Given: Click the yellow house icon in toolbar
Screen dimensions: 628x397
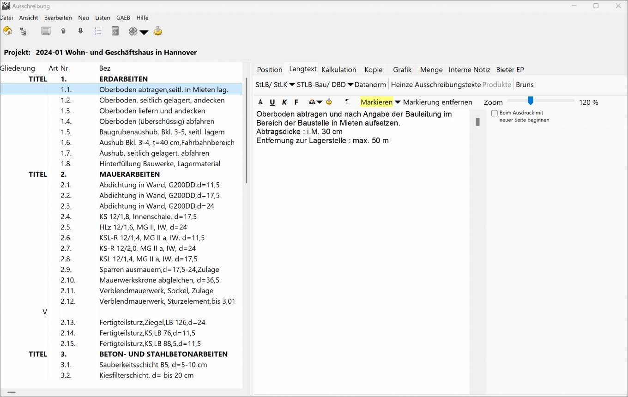Looking at the screenshot, I should (x=8, y=31).
